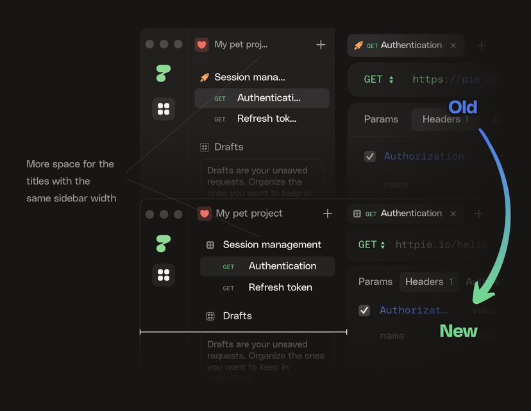Click the heart icon beside My pet project
The image size is (531, 411).
point(203,214)
